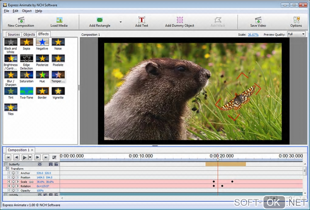
Task: Click the playhead handle on the timeline ruler
Action: click(x=218, y=159)
